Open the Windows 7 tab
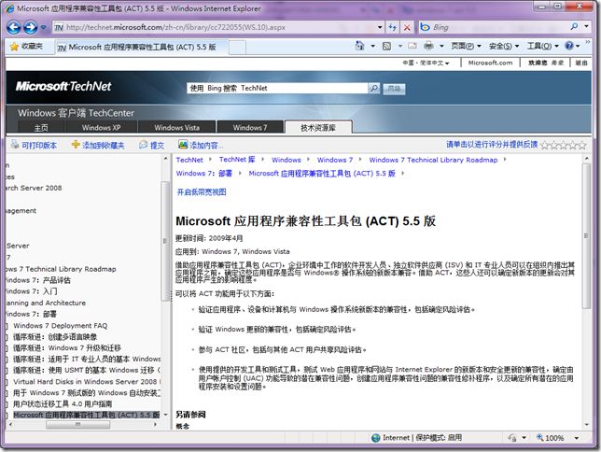This screenshot has height=452, width=601. [x=250, y=128]
